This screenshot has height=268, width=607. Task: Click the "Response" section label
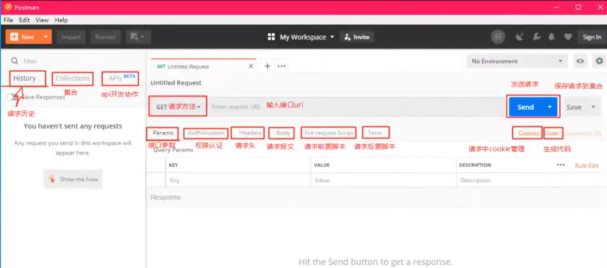coord(165,197)
